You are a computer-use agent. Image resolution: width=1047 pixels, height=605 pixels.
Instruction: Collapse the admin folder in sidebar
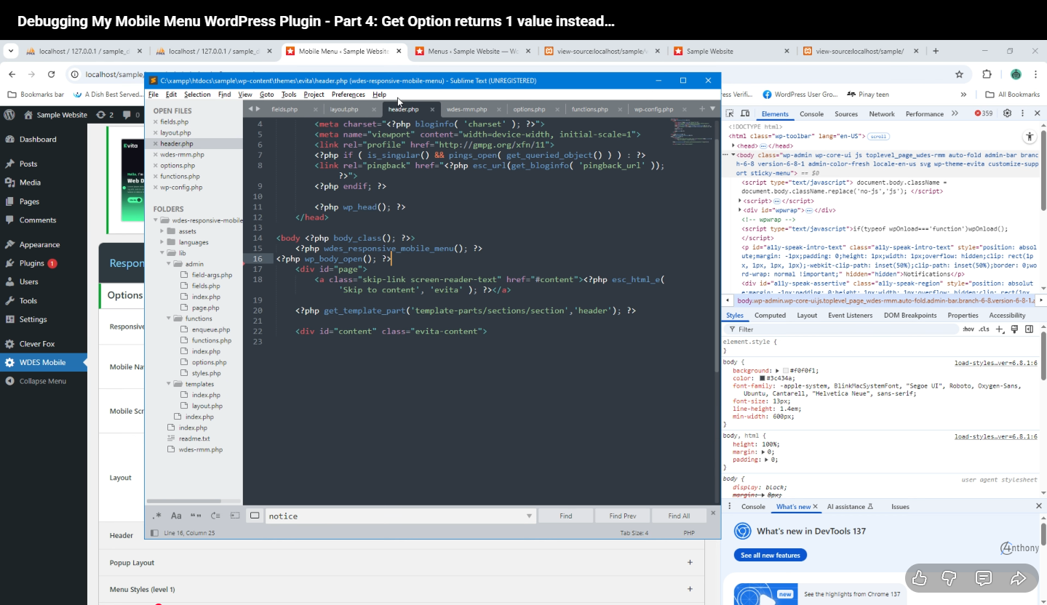(169, 264)
